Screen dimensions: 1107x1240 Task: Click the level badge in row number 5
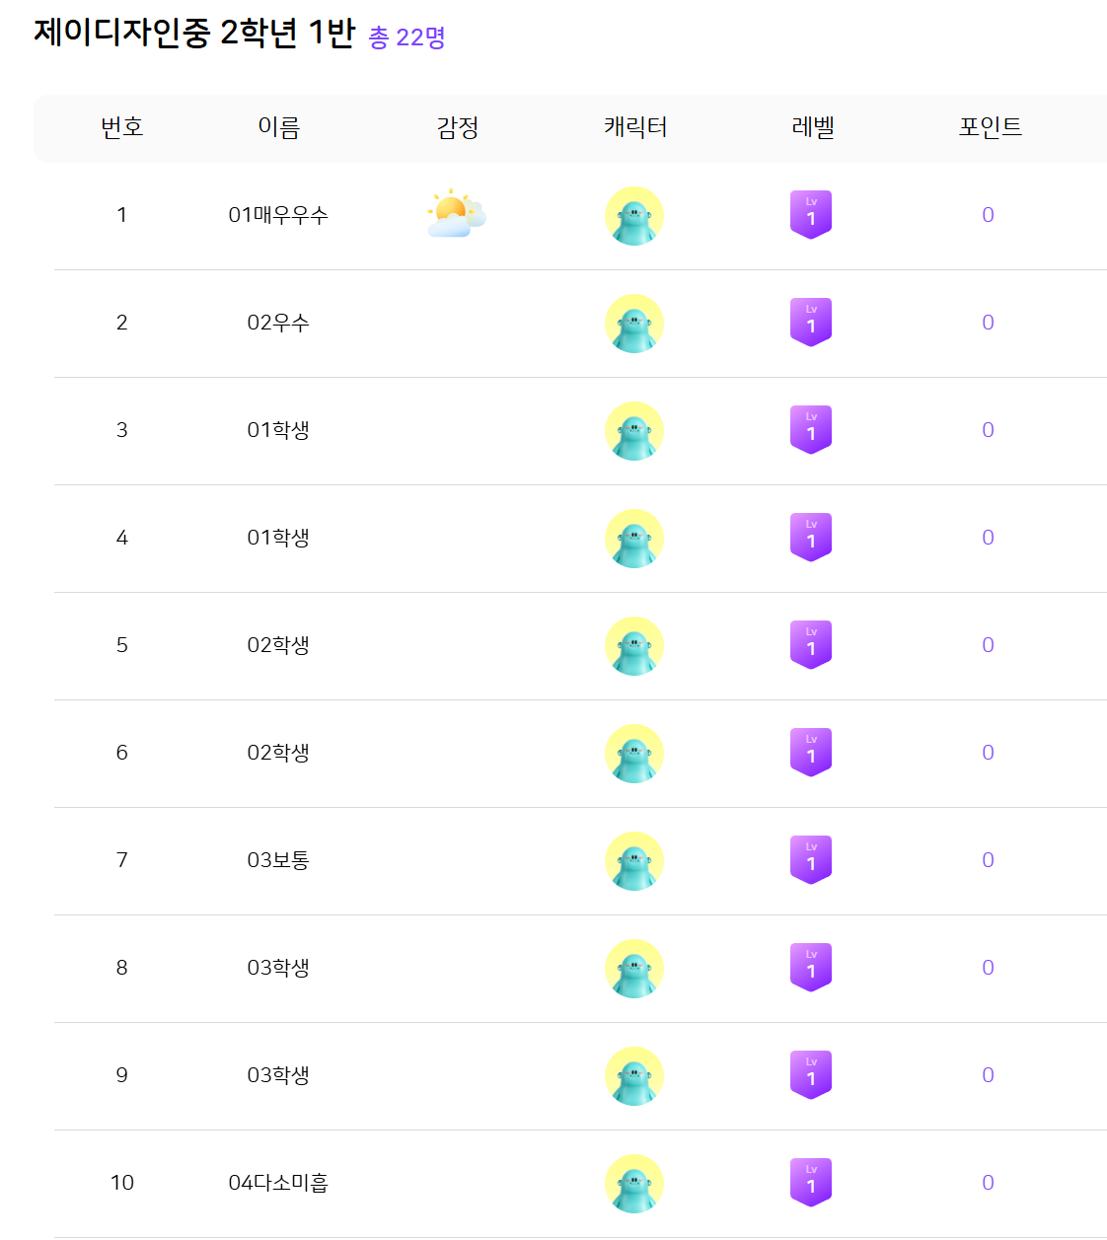(x=811, y=645)
